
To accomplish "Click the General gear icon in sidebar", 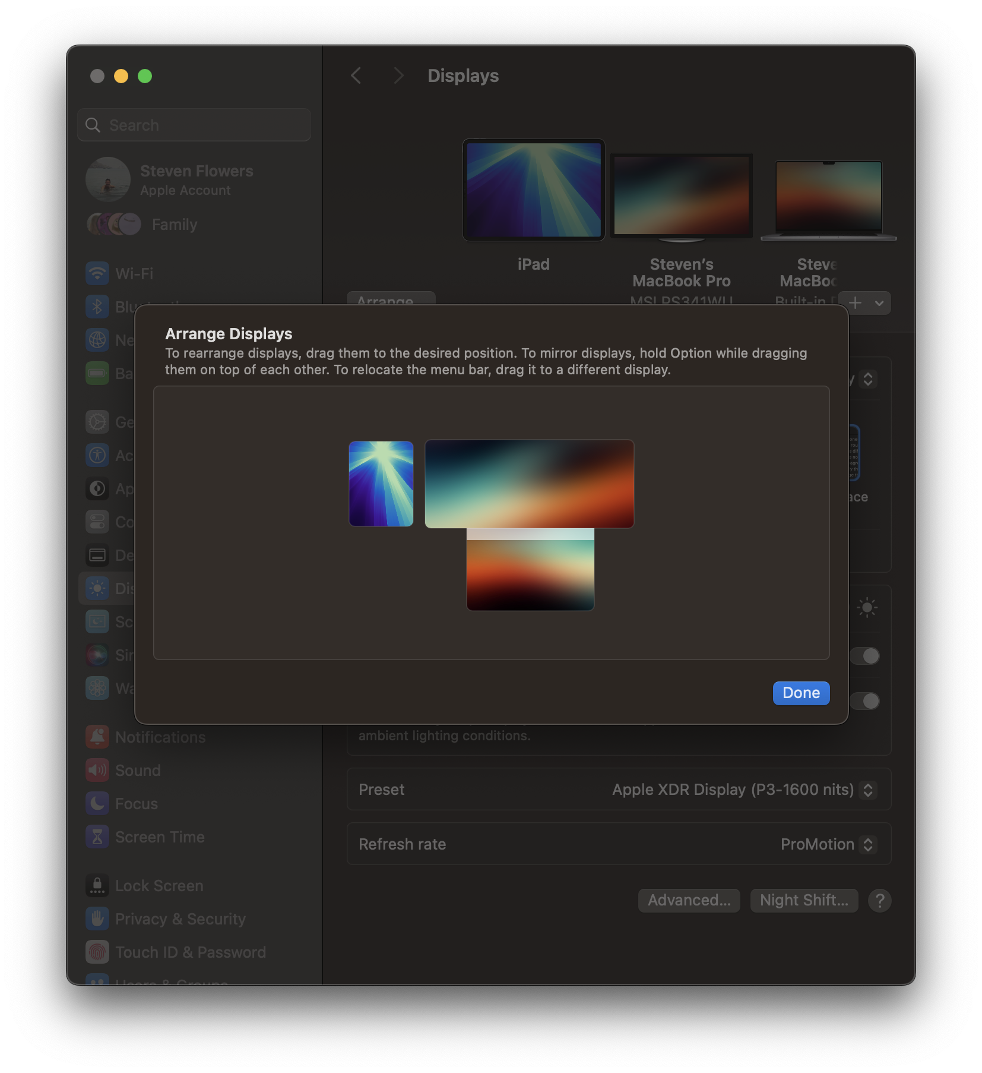I will (x=97, y=422).
